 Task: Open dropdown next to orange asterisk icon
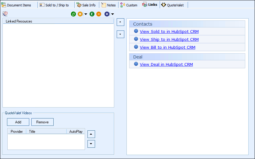pyautogui.click(x=86, y=14)
